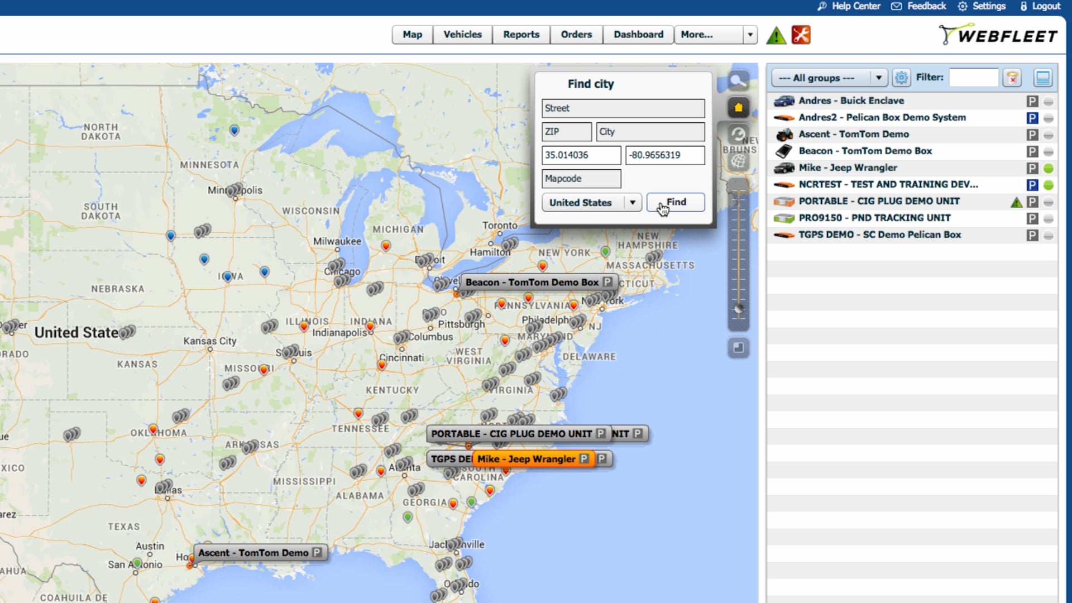The width and height of the screenshot is (1072, 603).
Task: Click the globe map layer icon
Action: [x=738, y=161]
